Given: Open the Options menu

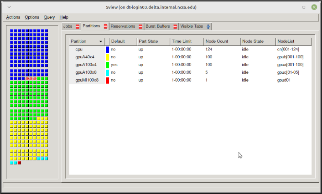Looking at the screenshot, I should point(32,17).
